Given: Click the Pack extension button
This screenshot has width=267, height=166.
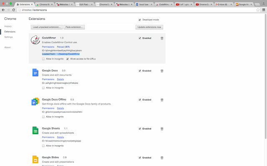Looking at the screenshot, I should click(74, 27).
